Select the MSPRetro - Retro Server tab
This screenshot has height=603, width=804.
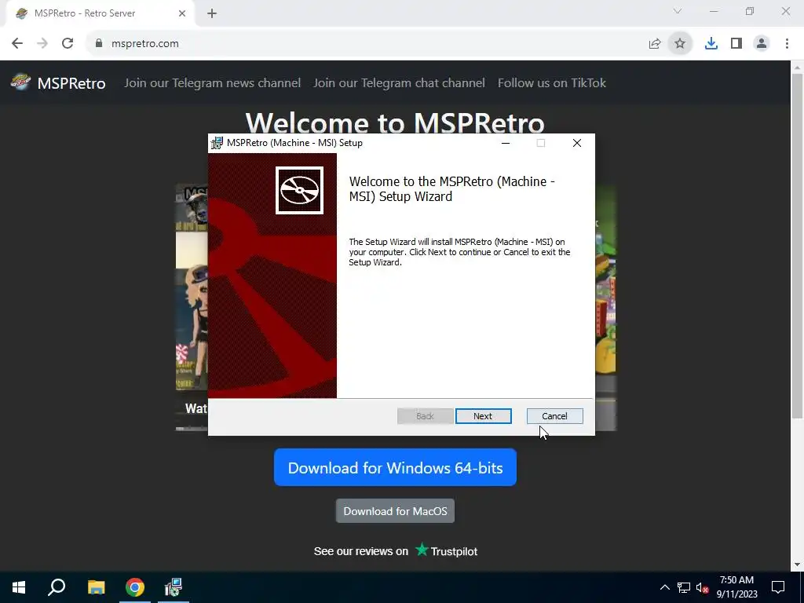[97, 13]
